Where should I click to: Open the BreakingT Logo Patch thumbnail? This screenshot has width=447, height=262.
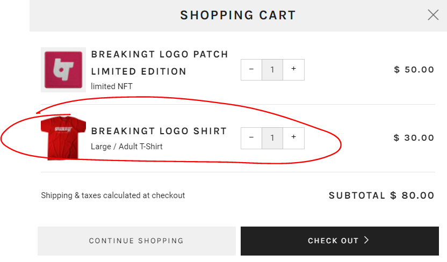tap(63, 69)
